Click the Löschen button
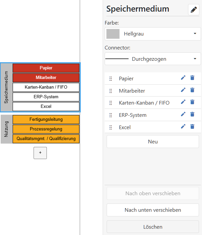 tap(152, 227)
